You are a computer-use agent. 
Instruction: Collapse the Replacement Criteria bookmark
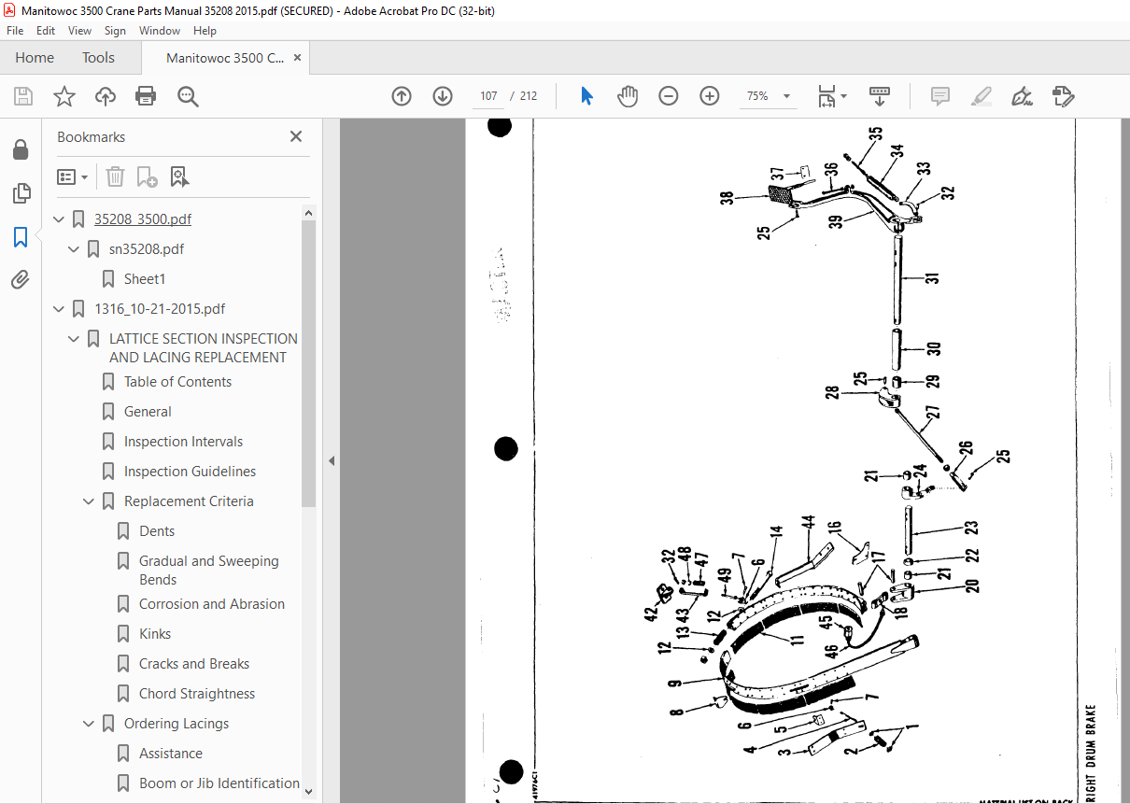coord(90,501)
